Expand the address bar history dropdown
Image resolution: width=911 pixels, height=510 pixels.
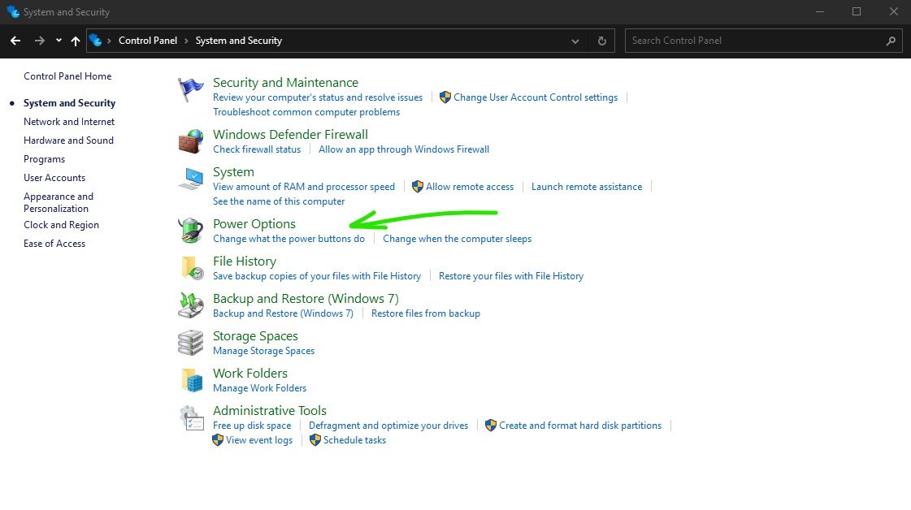(x=575, y=41)
